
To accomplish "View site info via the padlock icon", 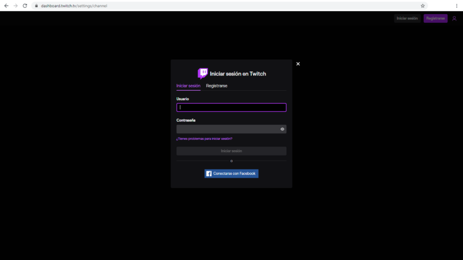I will pyautogui.click(x=37, y=6).
